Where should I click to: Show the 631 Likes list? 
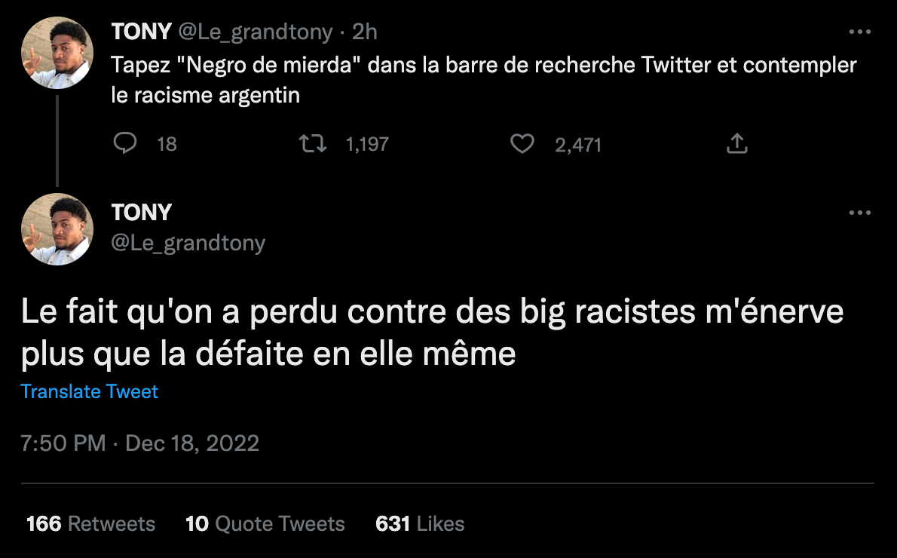pyautogui.click(x=420, y=524)
